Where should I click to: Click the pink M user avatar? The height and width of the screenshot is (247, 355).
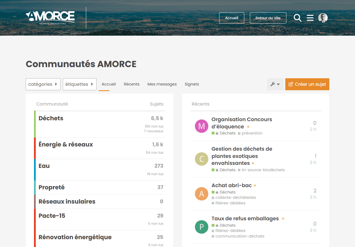point(202,126)
